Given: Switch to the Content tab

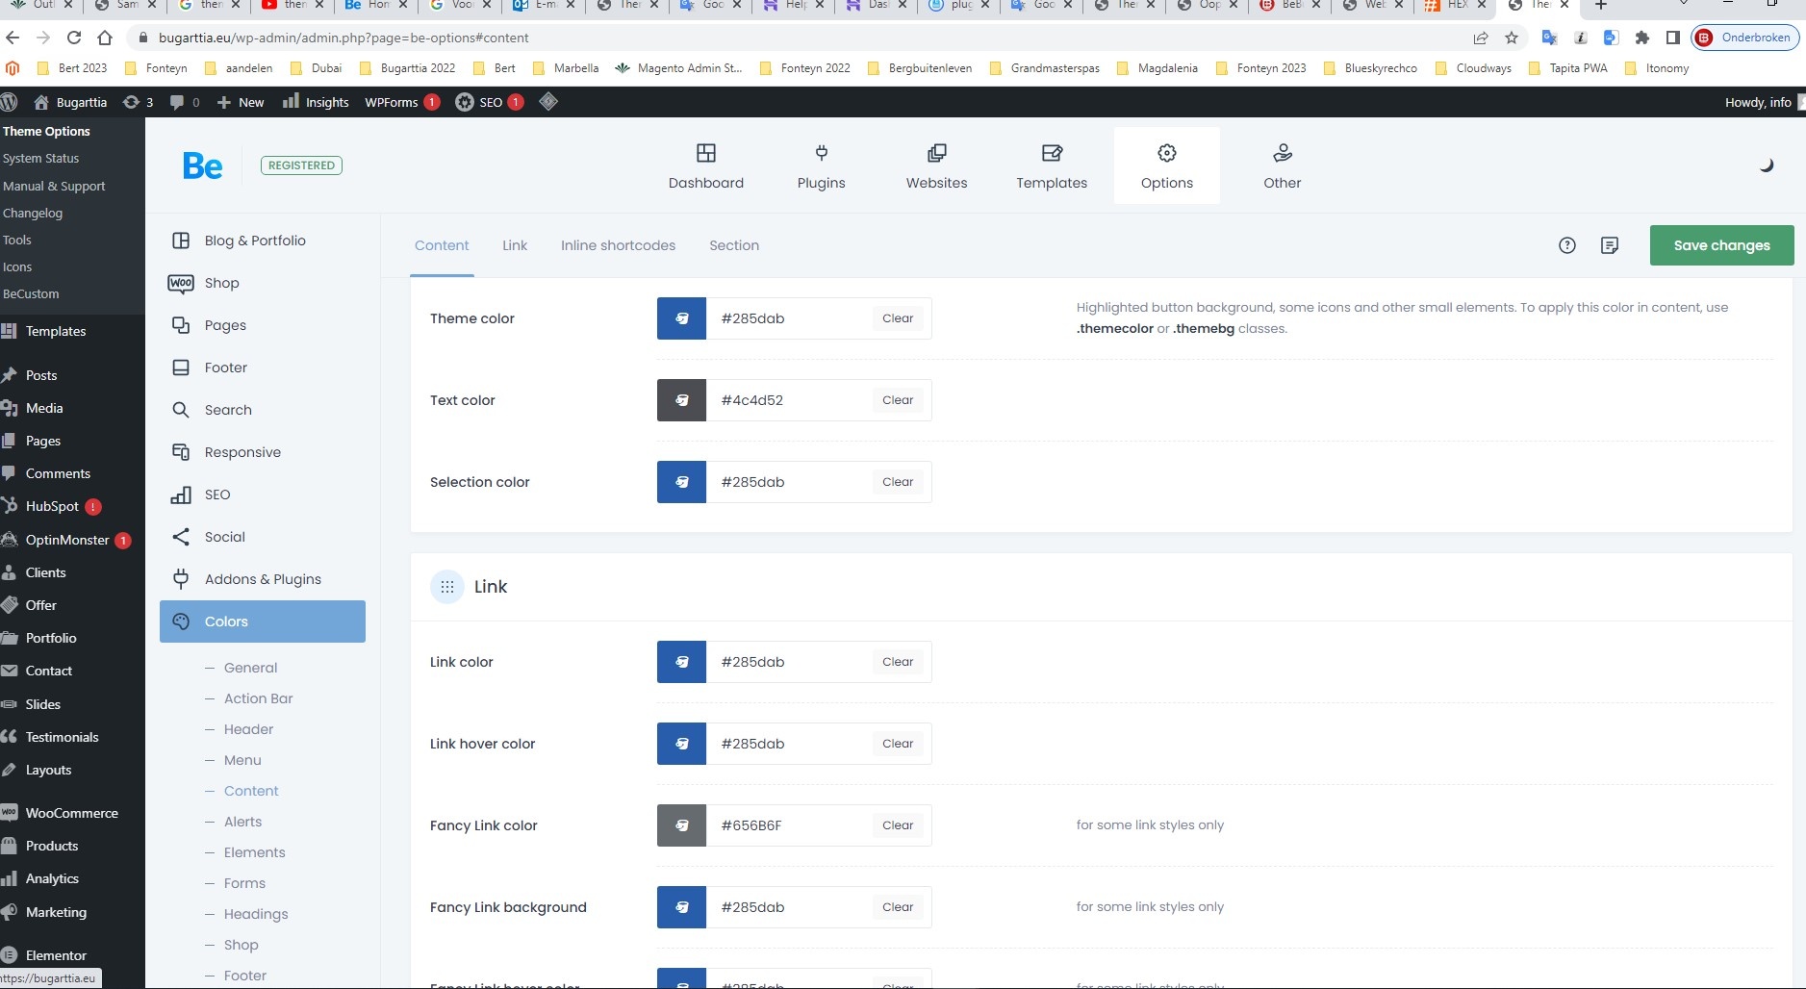Looking at the screenshot, I should [442, 245].
